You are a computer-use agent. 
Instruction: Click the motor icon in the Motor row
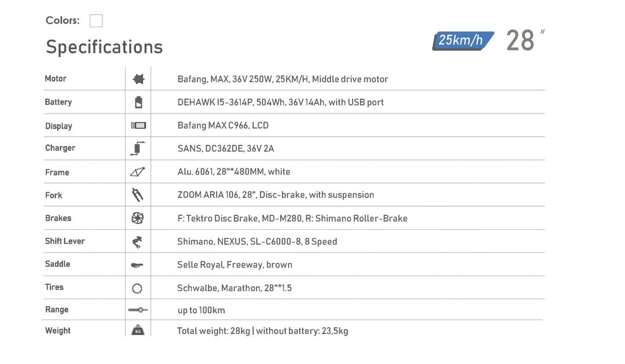click(138, 79)
